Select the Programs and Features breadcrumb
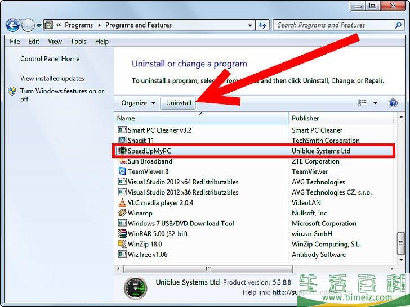 139,25
